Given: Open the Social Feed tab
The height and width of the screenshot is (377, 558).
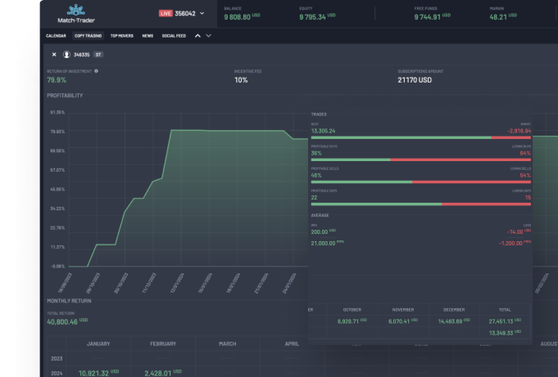Looking at the screenshot, I should coord(175,36).
